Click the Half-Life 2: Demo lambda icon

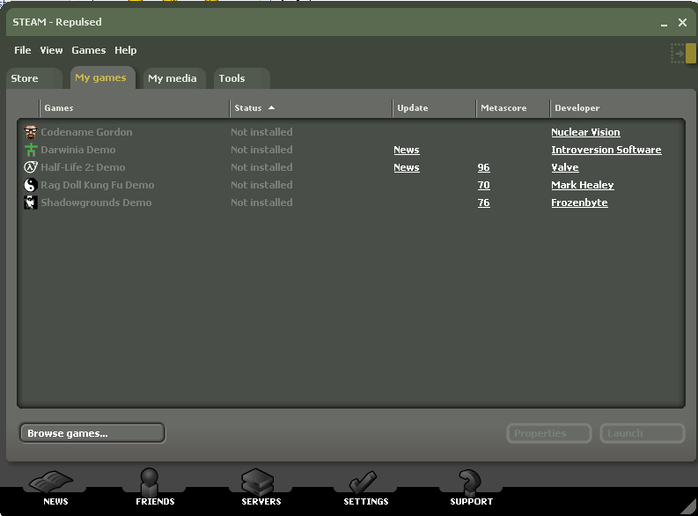pyautogui.click(x=31, y=167)
